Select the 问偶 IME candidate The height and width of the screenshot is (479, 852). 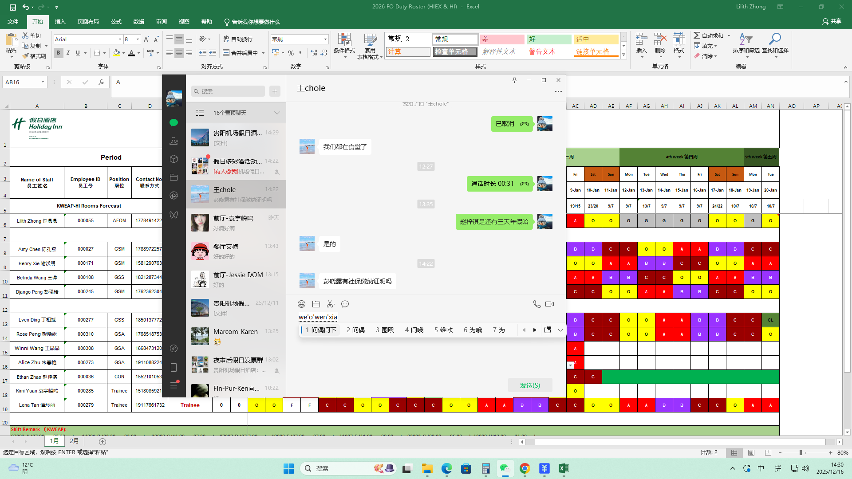pos(355,330)
